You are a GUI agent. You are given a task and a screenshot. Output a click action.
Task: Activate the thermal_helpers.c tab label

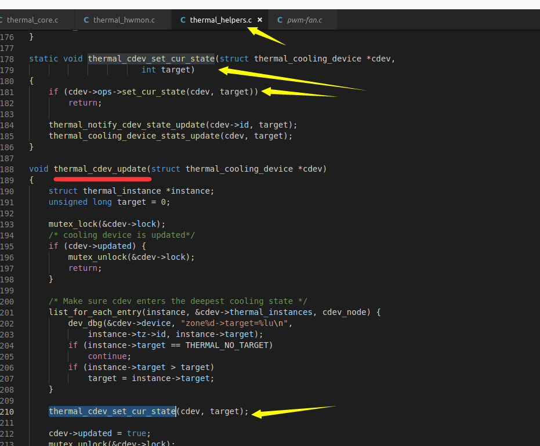point(220,20)
